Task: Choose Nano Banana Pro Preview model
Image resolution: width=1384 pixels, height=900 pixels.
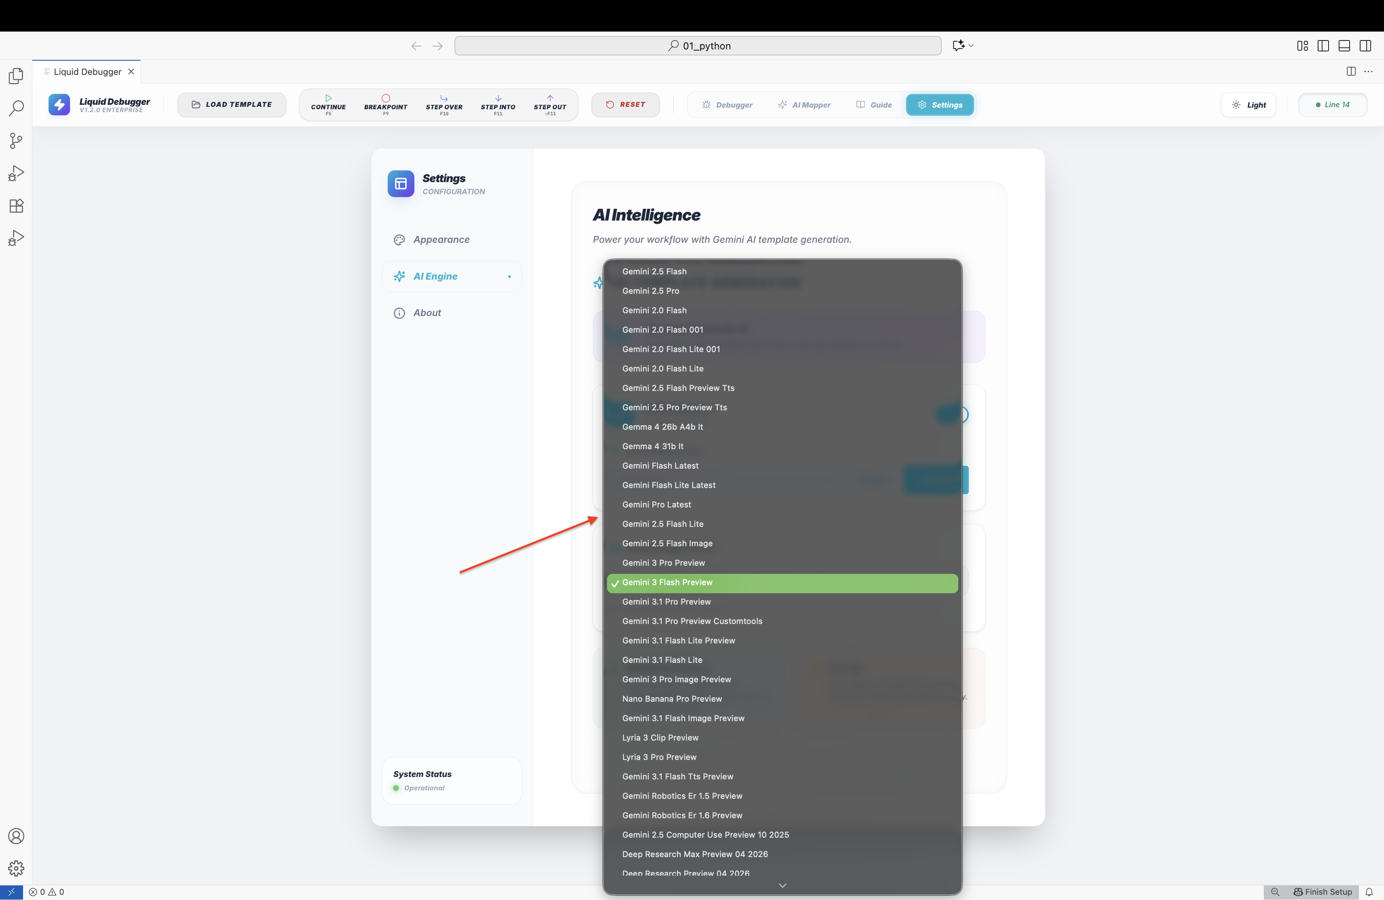Action: pyautogui.click(x=782, y=699)
